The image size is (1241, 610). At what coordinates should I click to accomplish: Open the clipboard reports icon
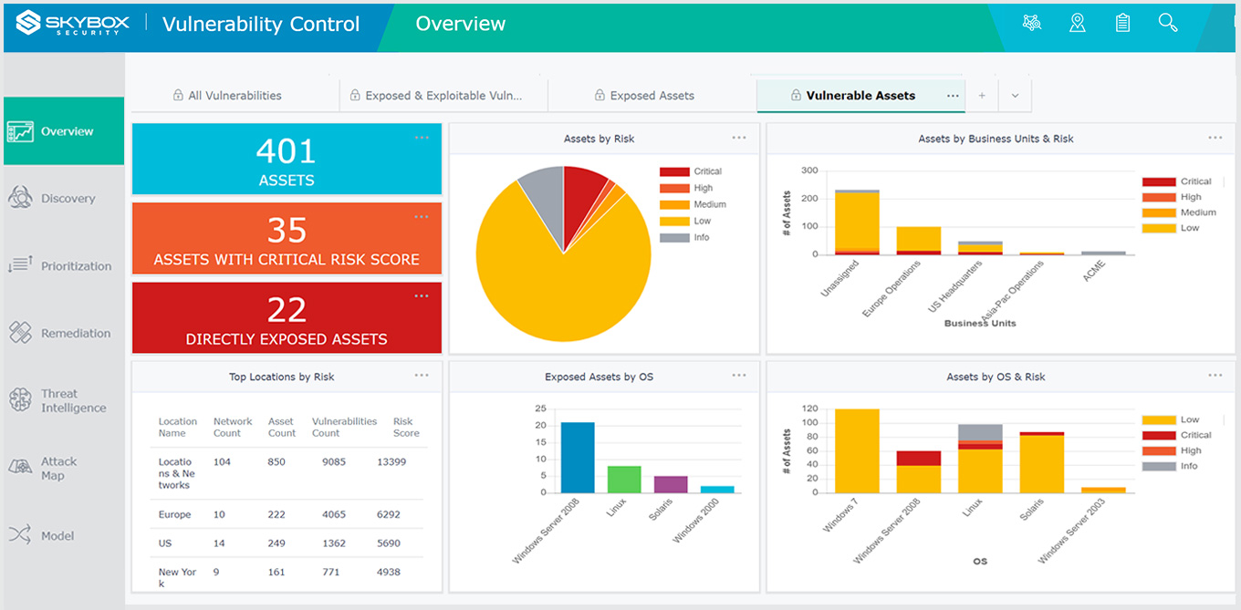pos(1122,24)
